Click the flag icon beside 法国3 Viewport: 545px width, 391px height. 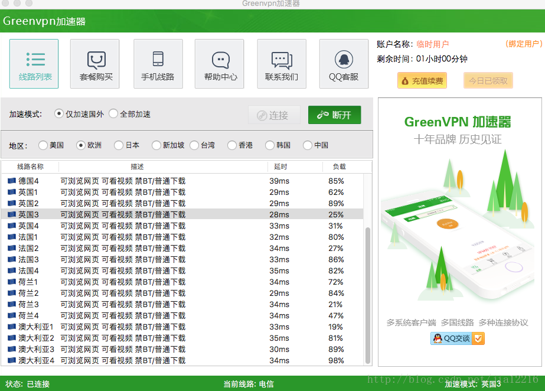click(x=12, y=259)
